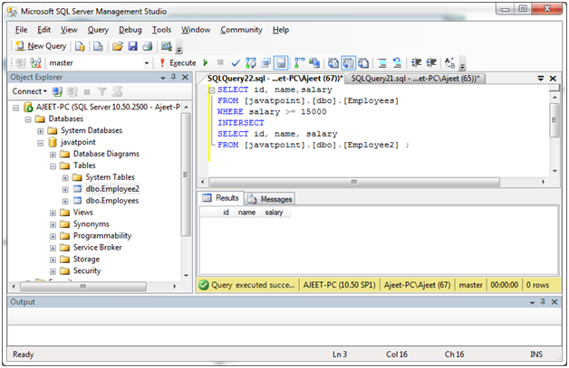Click the Display Estimated Execution Plan icon
The image size is (569, 368).
click(x=251, y=63)
